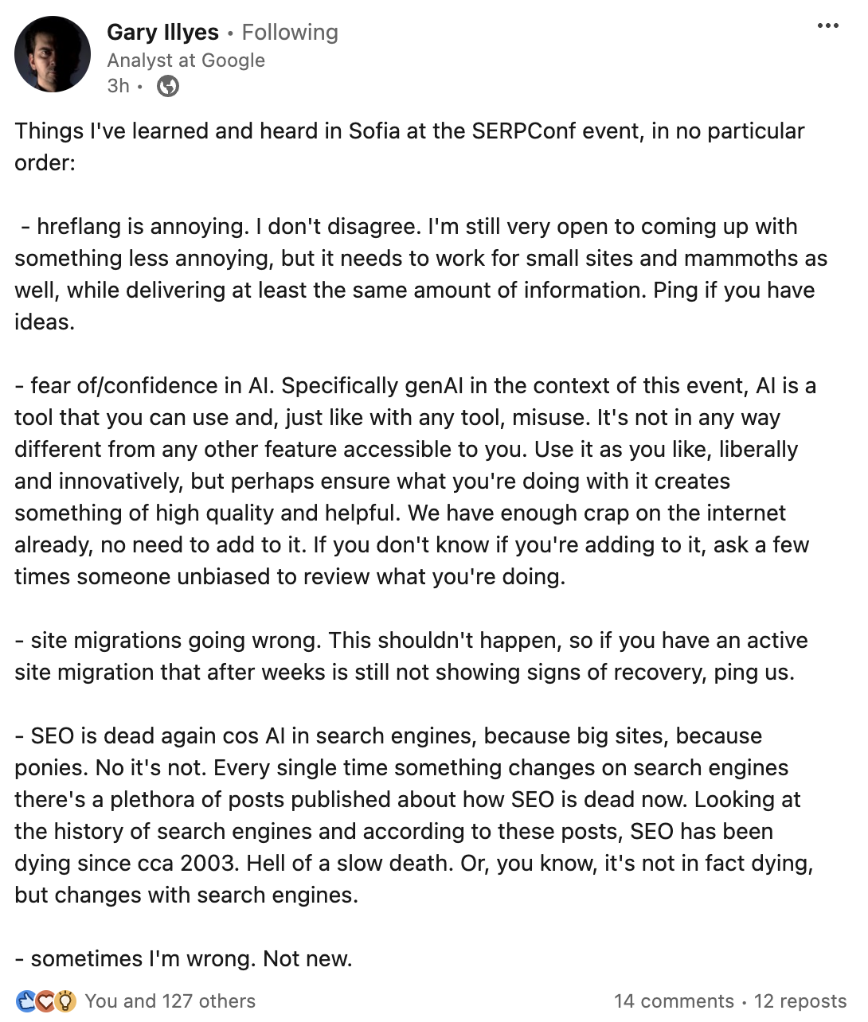Click the red heart Love reaction icon
868x1022 pixels.
coord(46,1001)
